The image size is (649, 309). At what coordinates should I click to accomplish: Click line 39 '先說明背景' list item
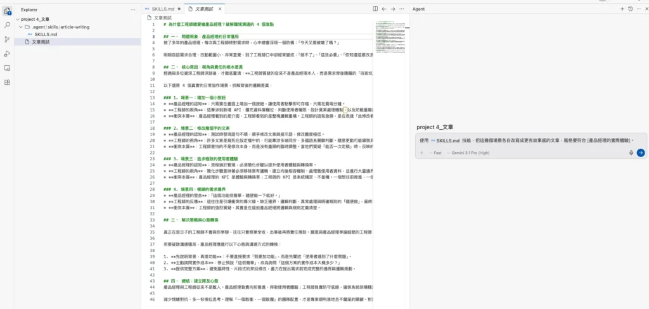257,256
